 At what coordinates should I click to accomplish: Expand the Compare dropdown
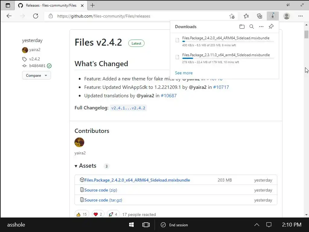pos(37,75)
